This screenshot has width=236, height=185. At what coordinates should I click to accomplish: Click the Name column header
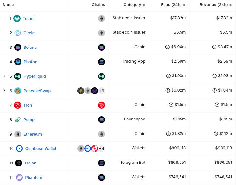(x=8, y=5)
